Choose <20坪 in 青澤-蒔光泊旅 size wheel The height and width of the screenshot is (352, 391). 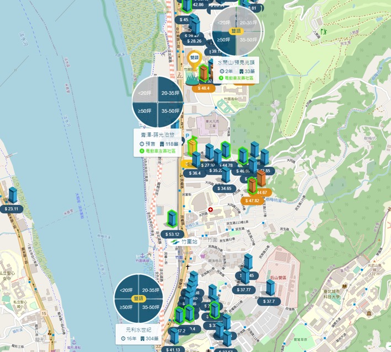pos(145,93)
